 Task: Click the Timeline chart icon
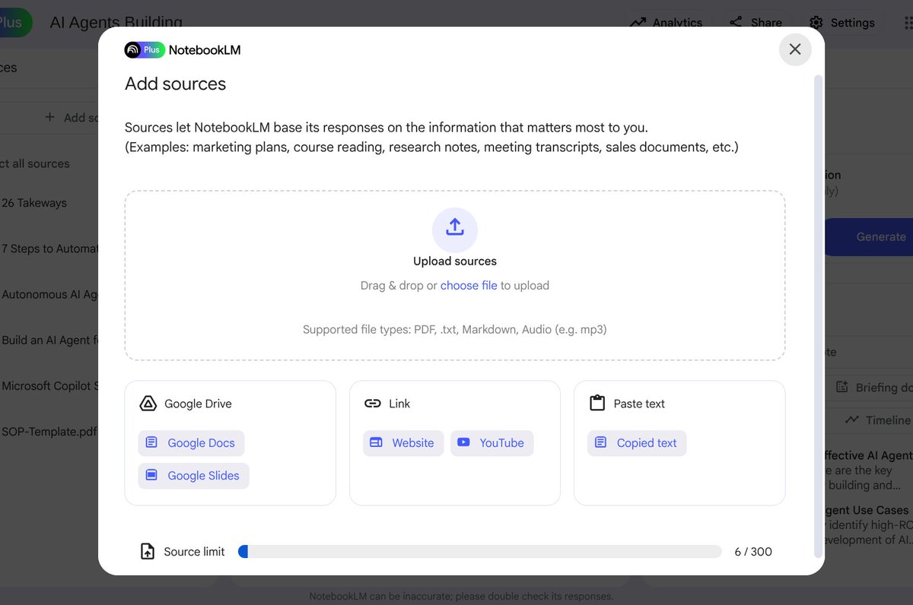[853, 420]
